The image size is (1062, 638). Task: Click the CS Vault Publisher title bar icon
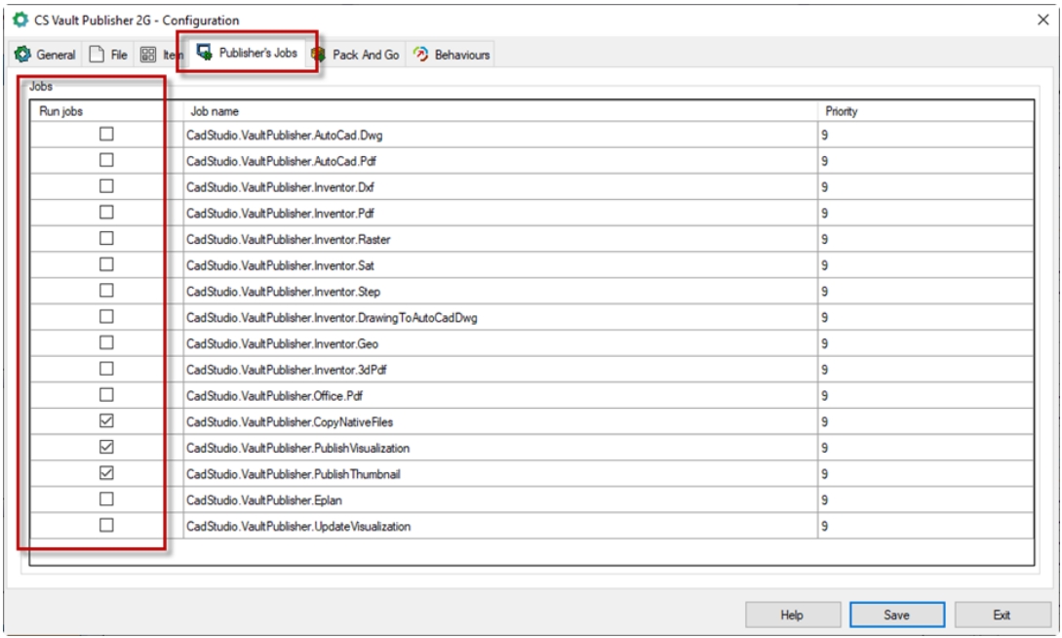[x=20, y=20]
